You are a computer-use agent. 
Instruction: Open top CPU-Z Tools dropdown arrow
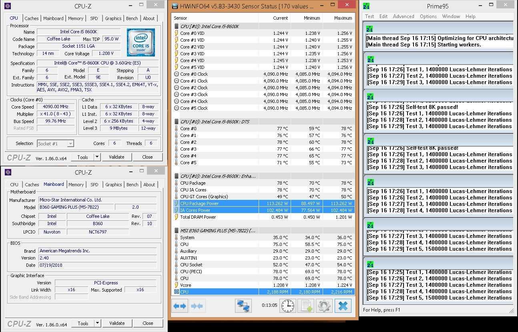(x=97, y=157)
